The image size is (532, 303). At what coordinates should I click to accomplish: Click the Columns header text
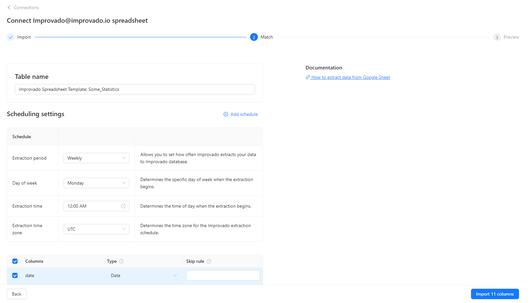point(34,261)
